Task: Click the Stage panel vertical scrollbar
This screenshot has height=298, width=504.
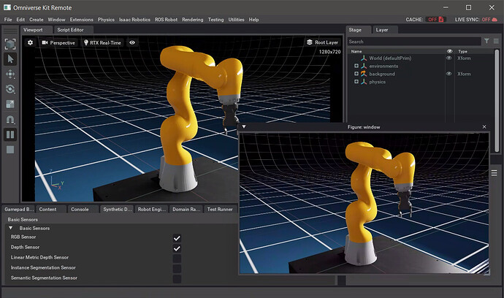Action: [x=497, y=101]
